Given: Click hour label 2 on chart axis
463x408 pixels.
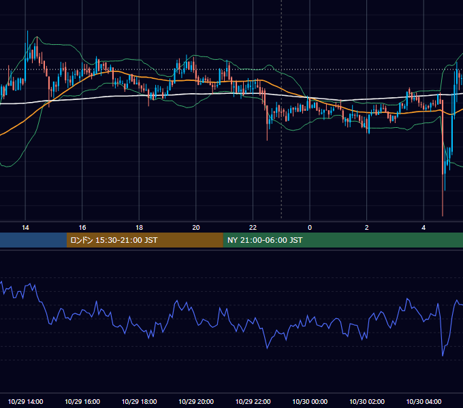Looking at the screenshot, I should 367,228.
